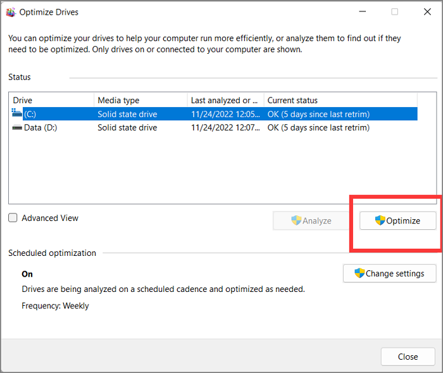Viewport: 443px width, 373px height.
Task: Click the Media type column header
Action: tap(140, 100)
